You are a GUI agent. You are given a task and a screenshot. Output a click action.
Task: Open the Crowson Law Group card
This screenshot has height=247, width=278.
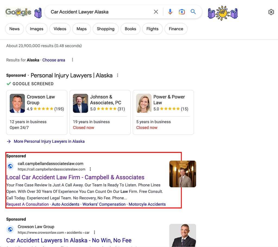tap(37, 112)
